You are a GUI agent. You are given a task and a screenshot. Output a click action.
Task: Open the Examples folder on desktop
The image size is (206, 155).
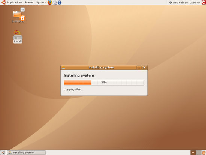[x=18, y=15]
